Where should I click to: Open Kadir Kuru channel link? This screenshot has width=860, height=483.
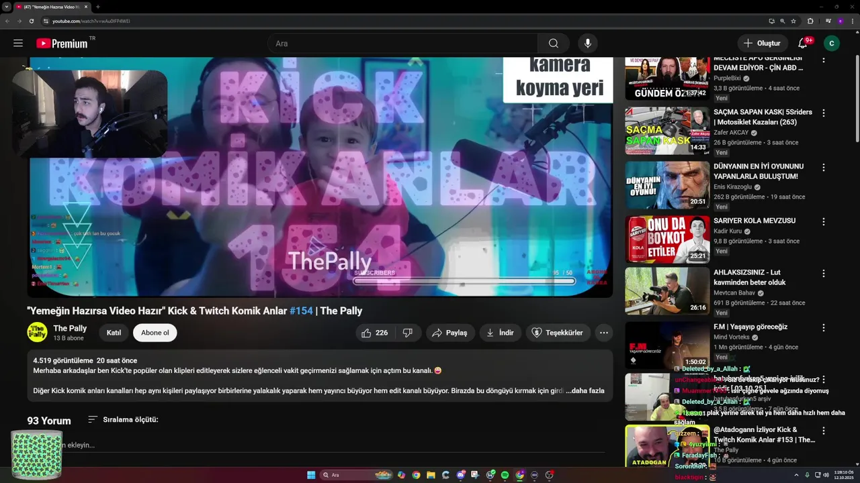point(728,231)
